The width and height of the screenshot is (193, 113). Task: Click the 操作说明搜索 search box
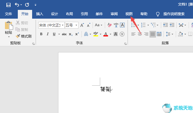174,14
